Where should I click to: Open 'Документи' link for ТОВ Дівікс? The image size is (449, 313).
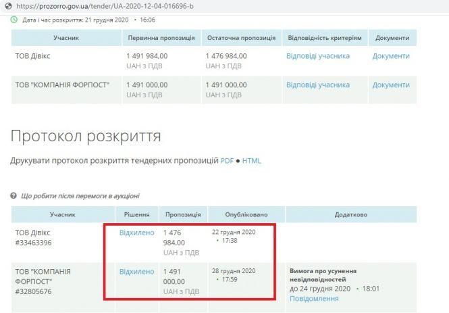click(391, 56)
